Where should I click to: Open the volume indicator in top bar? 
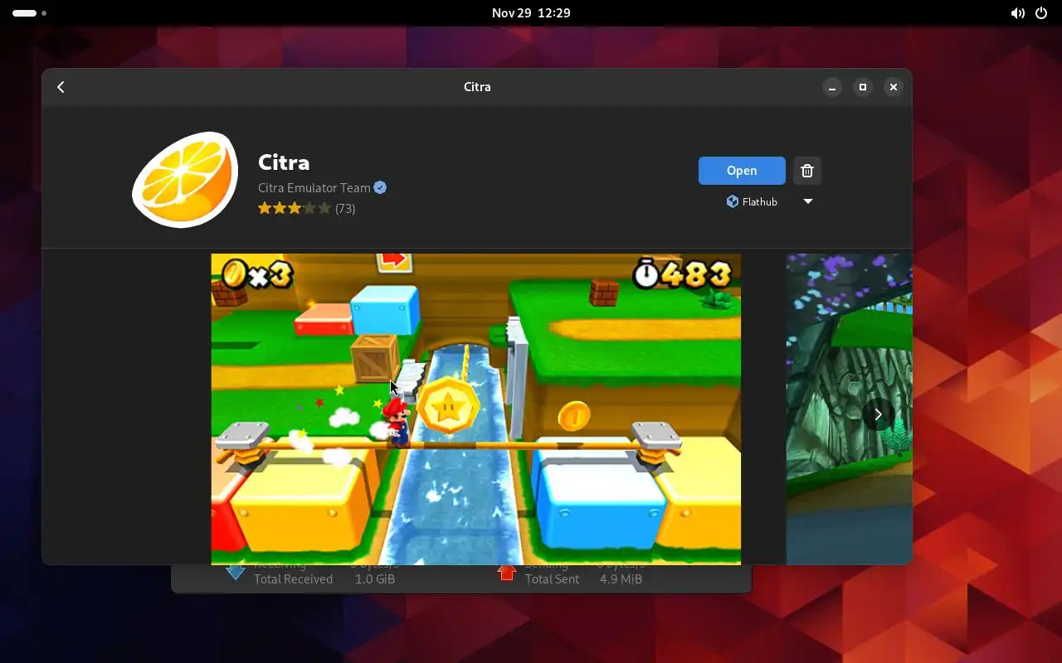[x=1017, y=13]
